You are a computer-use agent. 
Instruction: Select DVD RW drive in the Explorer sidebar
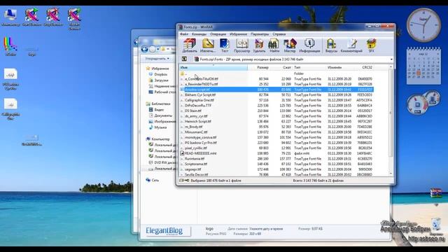(162, 162)
